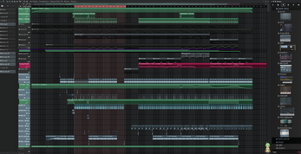Click the FL-chan mascot in bottom-right corner
The width and height of the screenshot is (301, 154).
(268, 147)
